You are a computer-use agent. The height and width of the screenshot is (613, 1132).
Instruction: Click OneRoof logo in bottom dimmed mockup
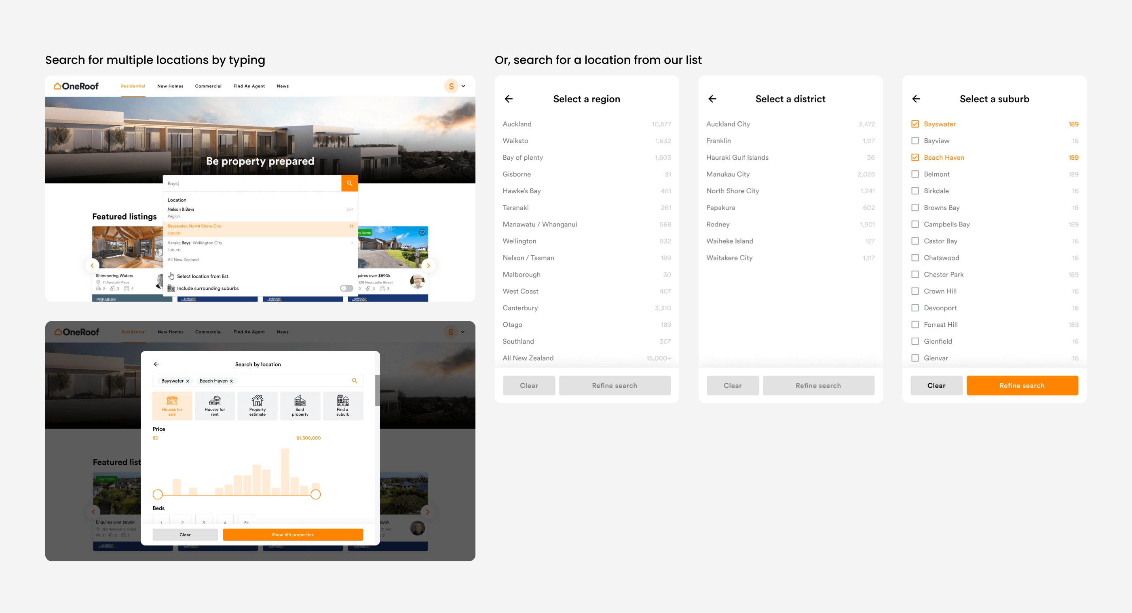(x=77, y=332)
